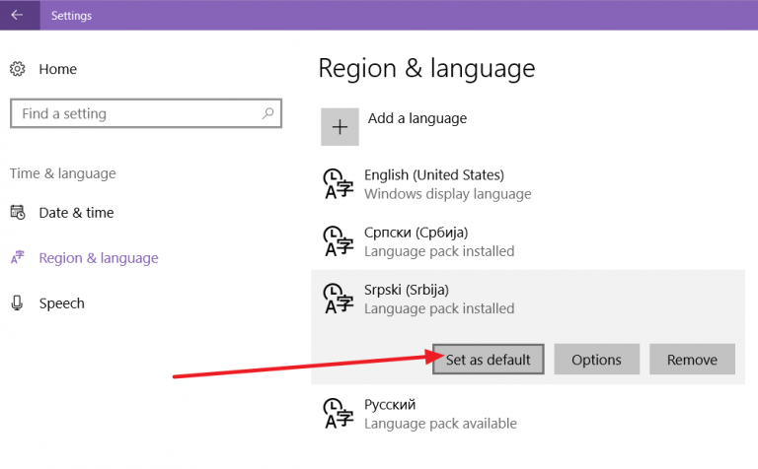758x469 pixels.
Task: Click the Српски (Србија) language icon
Action: click(338, 241)
